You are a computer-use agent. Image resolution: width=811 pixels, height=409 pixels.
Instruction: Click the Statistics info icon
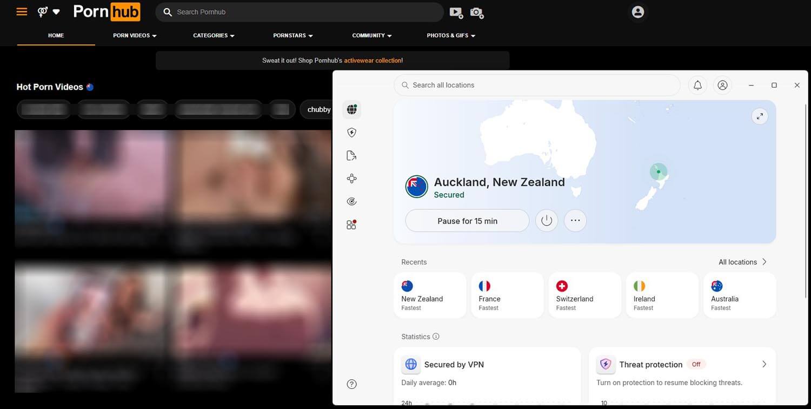[x=436, y=337]
